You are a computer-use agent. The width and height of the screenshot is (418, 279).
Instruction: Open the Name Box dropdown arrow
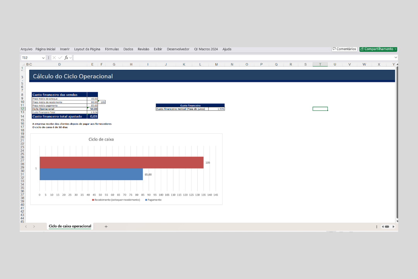pos(43,58)
